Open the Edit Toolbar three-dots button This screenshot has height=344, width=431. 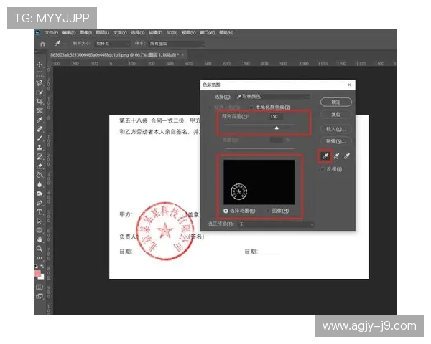[40, 258]
